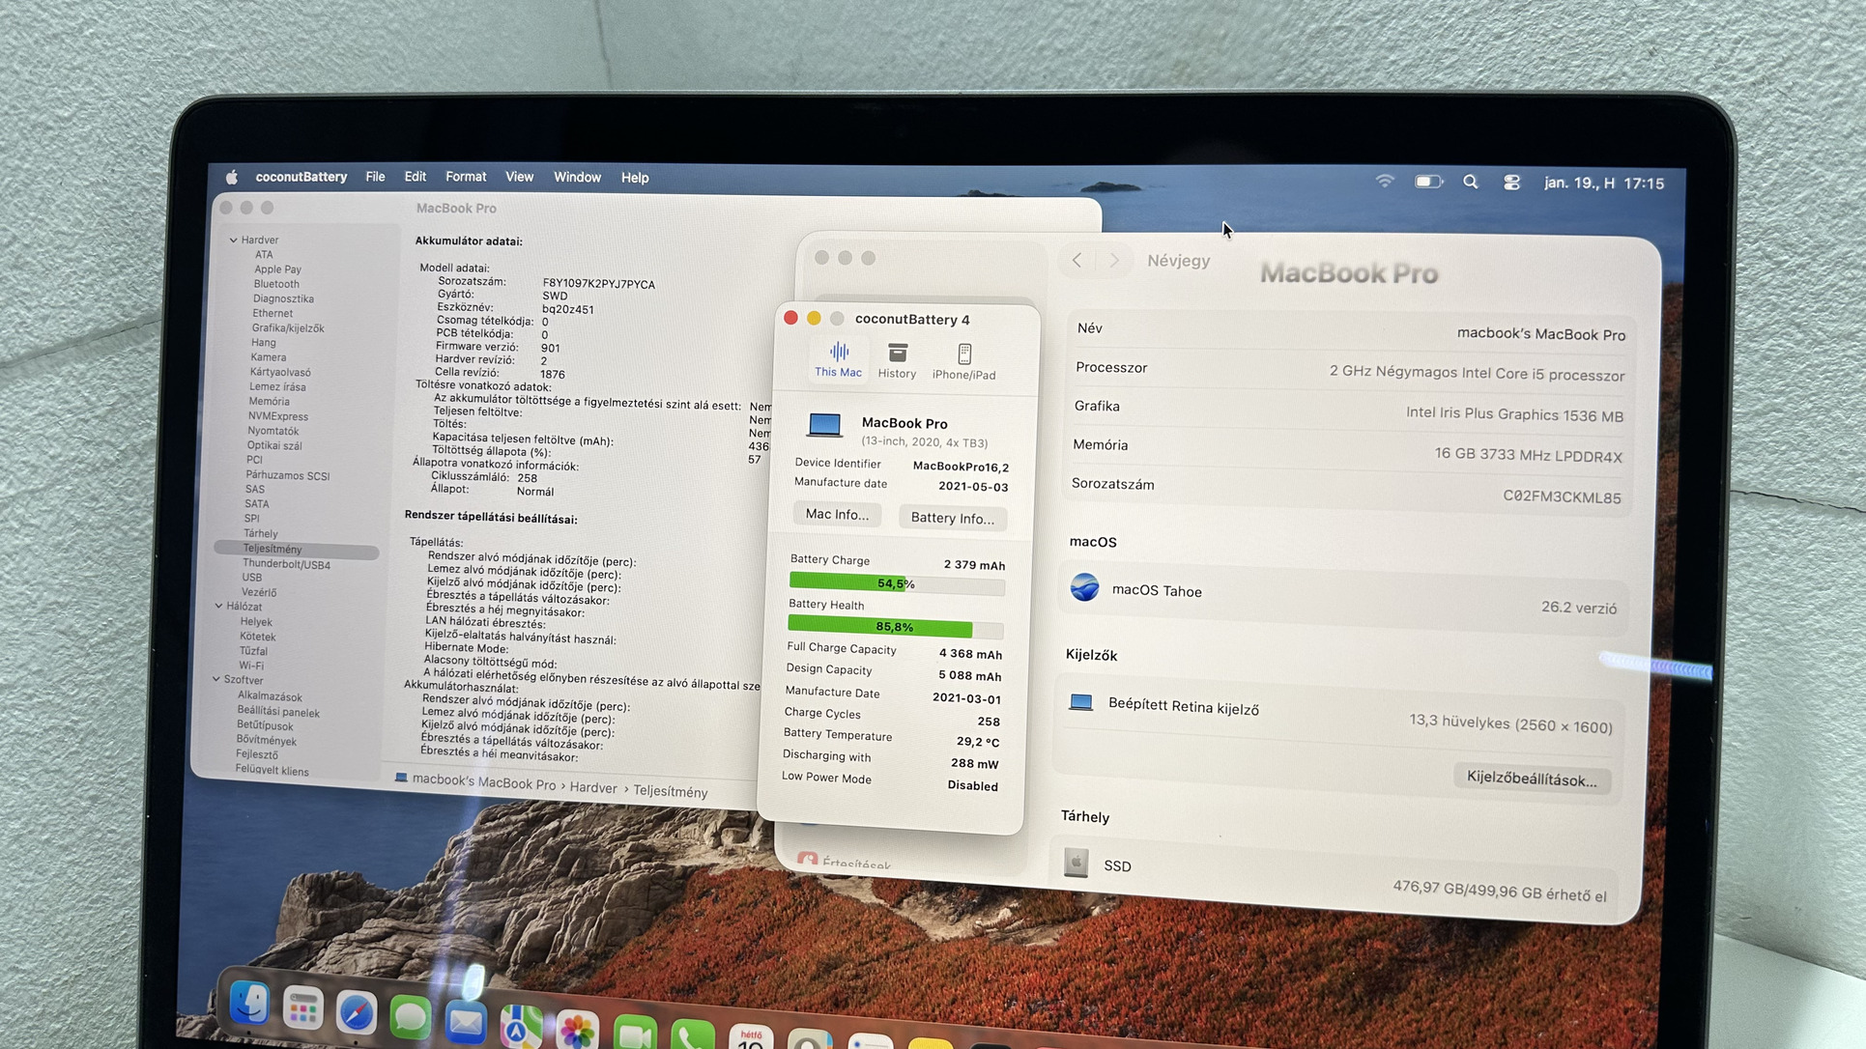Open the Window menu
1866x1049 pixels.
coord(576,178)
